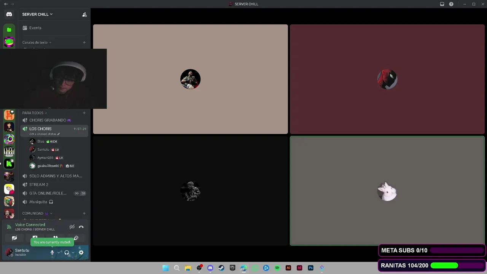Open headphone output options arrow
The width and height of the screenshot is (487, 274).
[x=73, y=252]
